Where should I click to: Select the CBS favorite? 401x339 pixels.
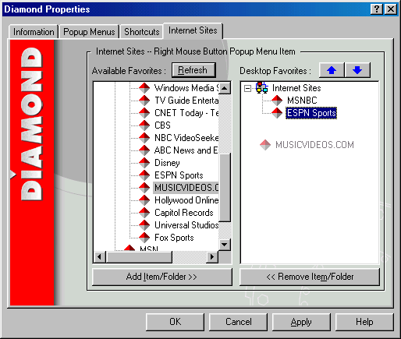point(162,125)
